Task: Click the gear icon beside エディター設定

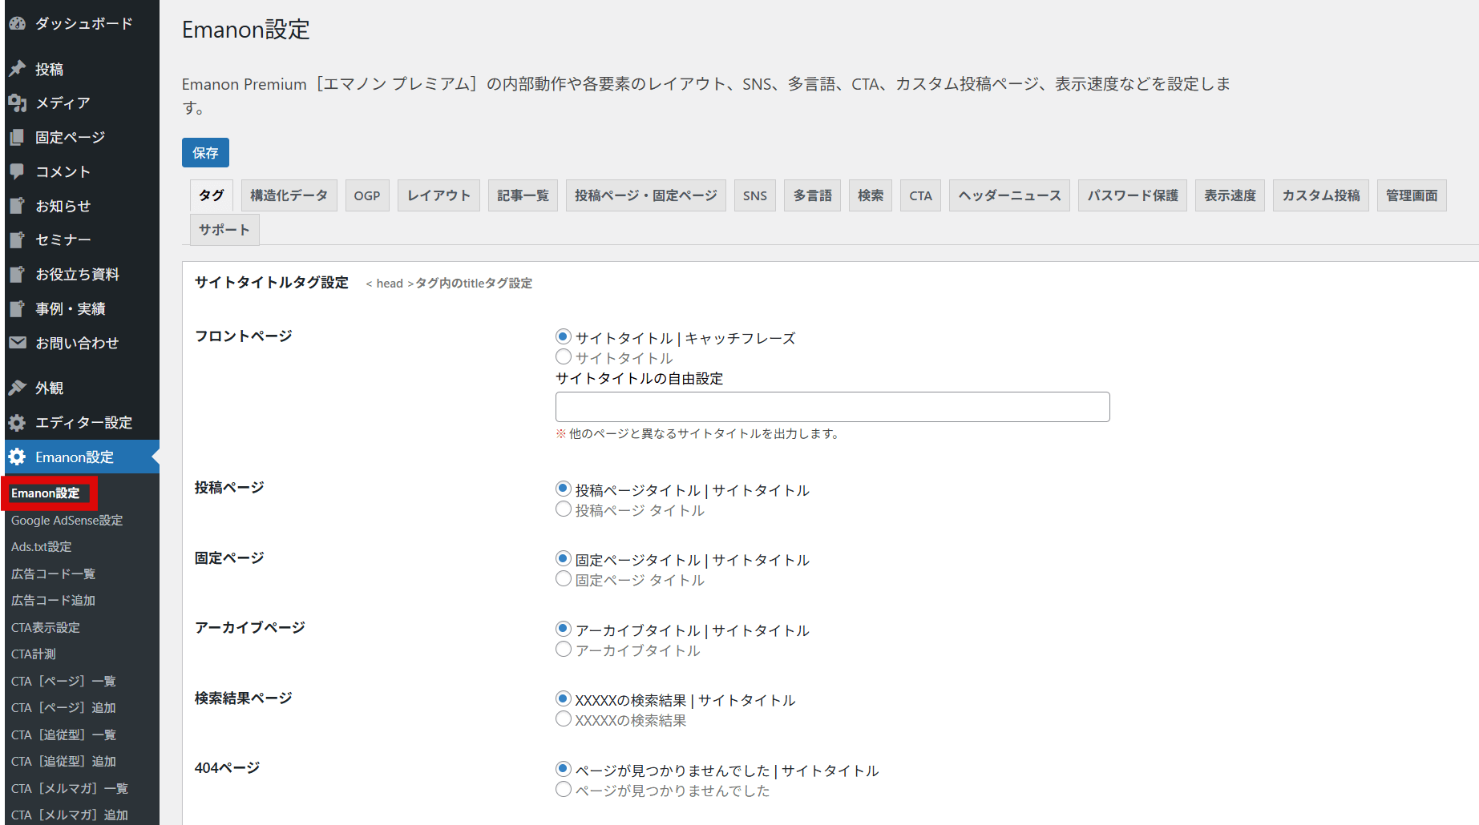Action: pos(17,423)
